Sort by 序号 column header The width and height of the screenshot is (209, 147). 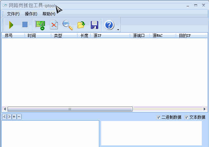click(x=13, y=36)
